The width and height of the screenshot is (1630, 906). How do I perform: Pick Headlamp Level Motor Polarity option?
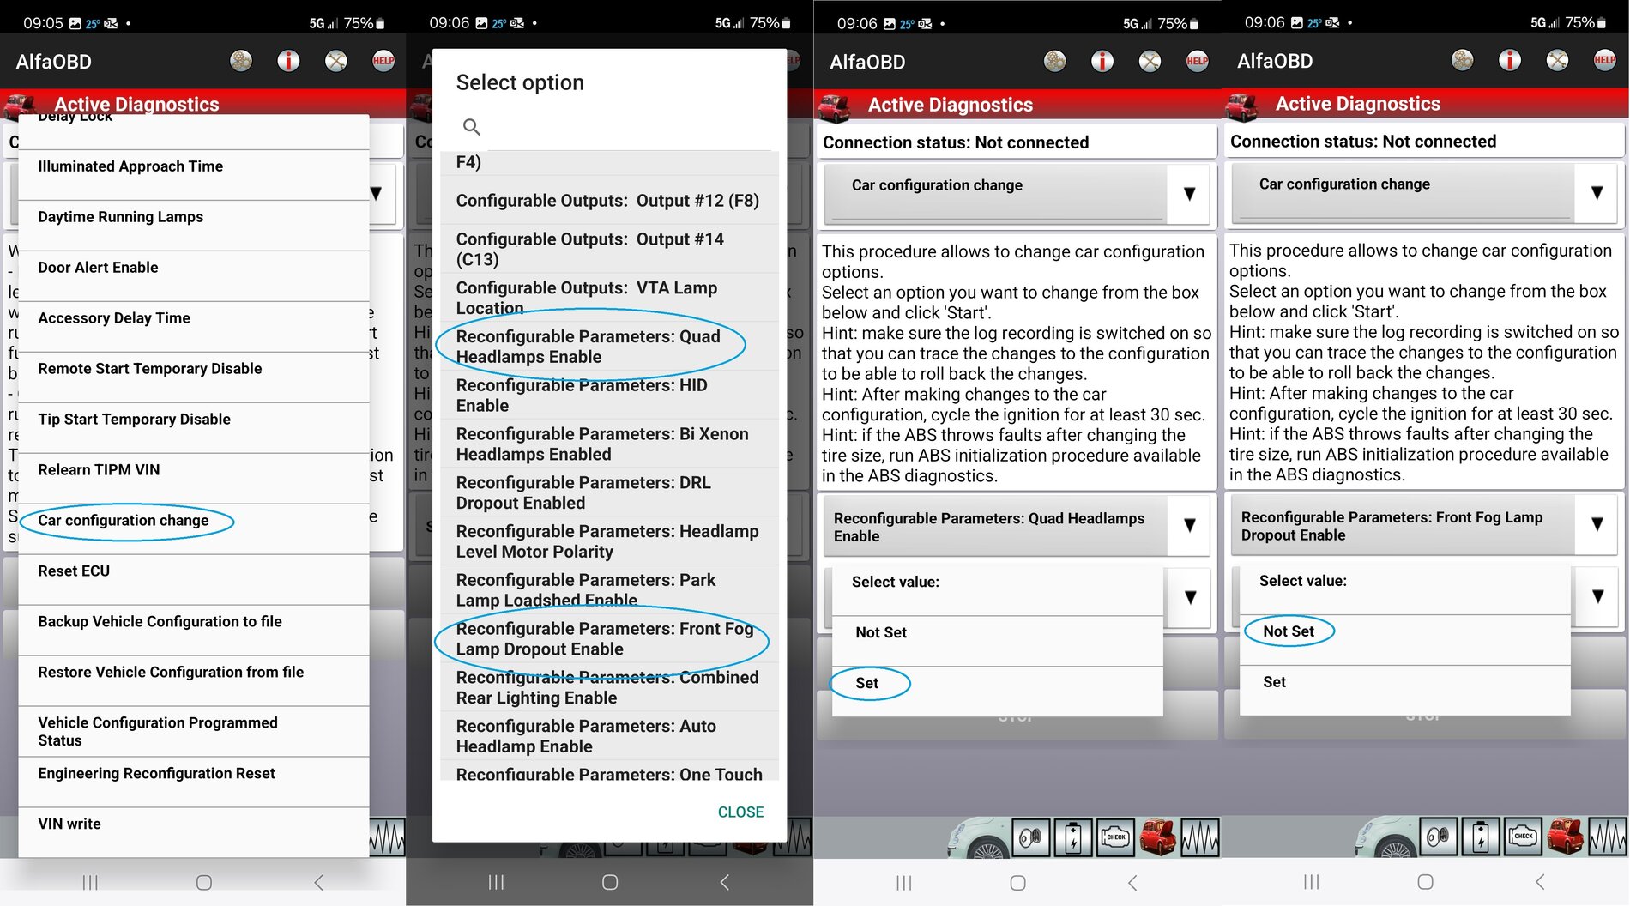(609, 541)
